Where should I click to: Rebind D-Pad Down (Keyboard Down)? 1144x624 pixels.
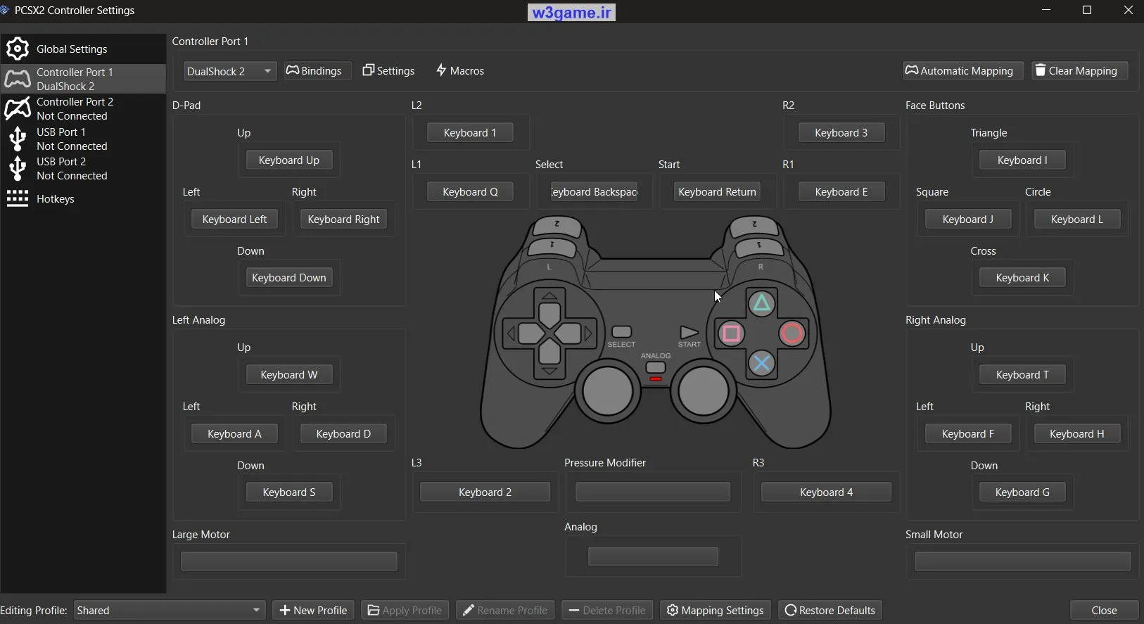(x=289, y=277)
